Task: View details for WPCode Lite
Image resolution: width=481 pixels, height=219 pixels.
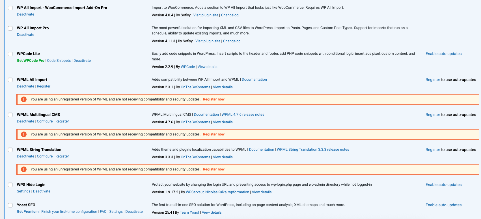Action: 208,67
